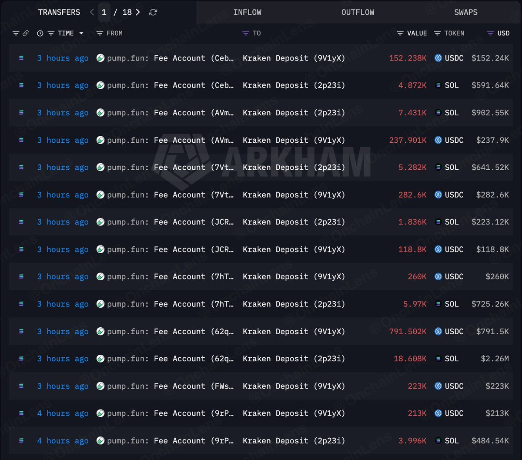Click the $725.26K USD cell
522x460 pixels.
point(490,304)
